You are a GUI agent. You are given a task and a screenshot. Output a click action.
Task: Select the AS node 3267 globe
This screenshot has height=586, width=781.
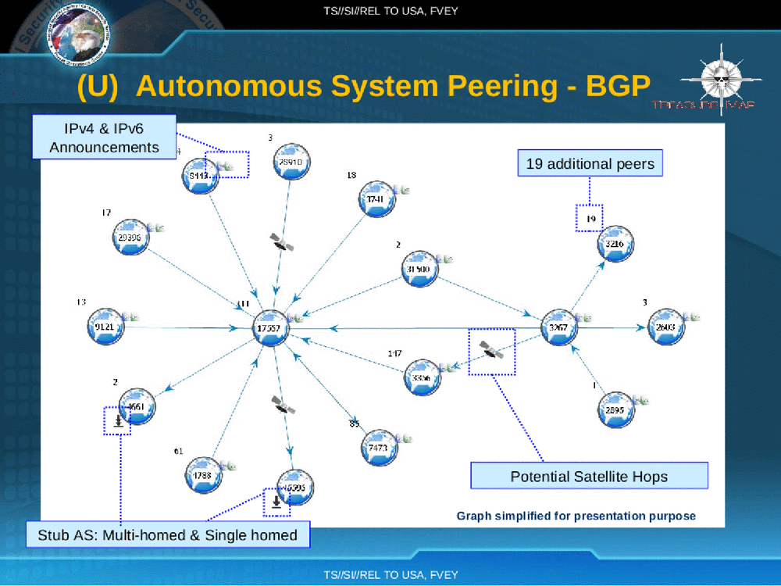pyautogui.click(x=559, y=327)
